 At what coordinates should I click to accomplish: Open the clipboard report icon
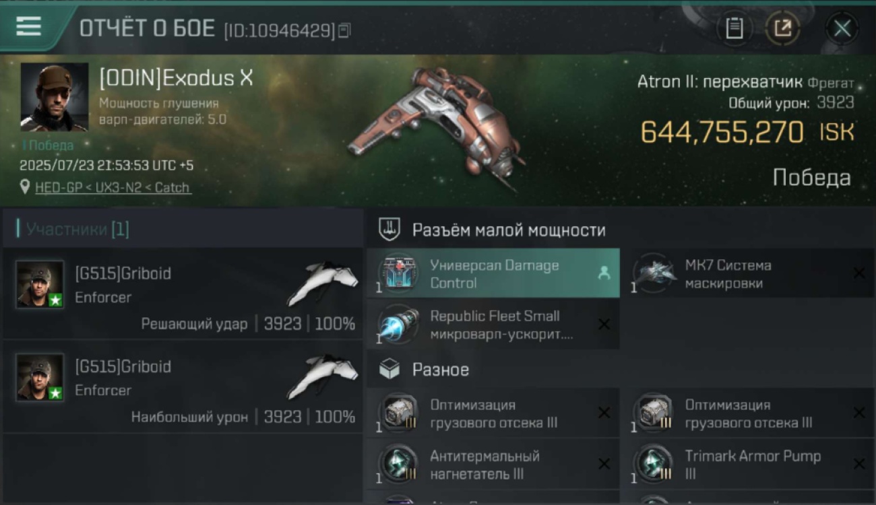734,28
